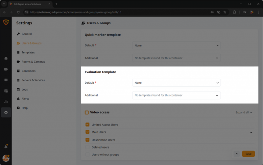Uncheck Limited Access Users checkbox
The height and width of the screenshot is (165, 263).
pyautogui.click(x=87, y=124)
